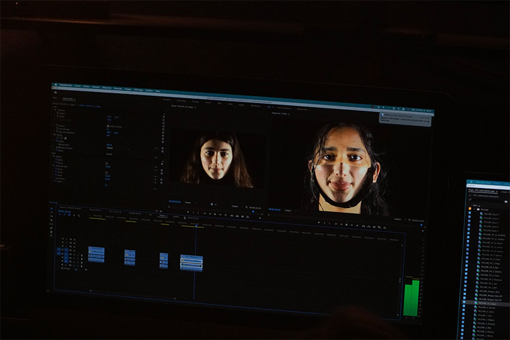
Task: Expand the Panoramique effect group
Action: 51,178
